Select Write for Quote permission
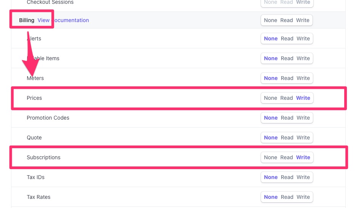The image size is (356, 208). click(x=303, y=138)
